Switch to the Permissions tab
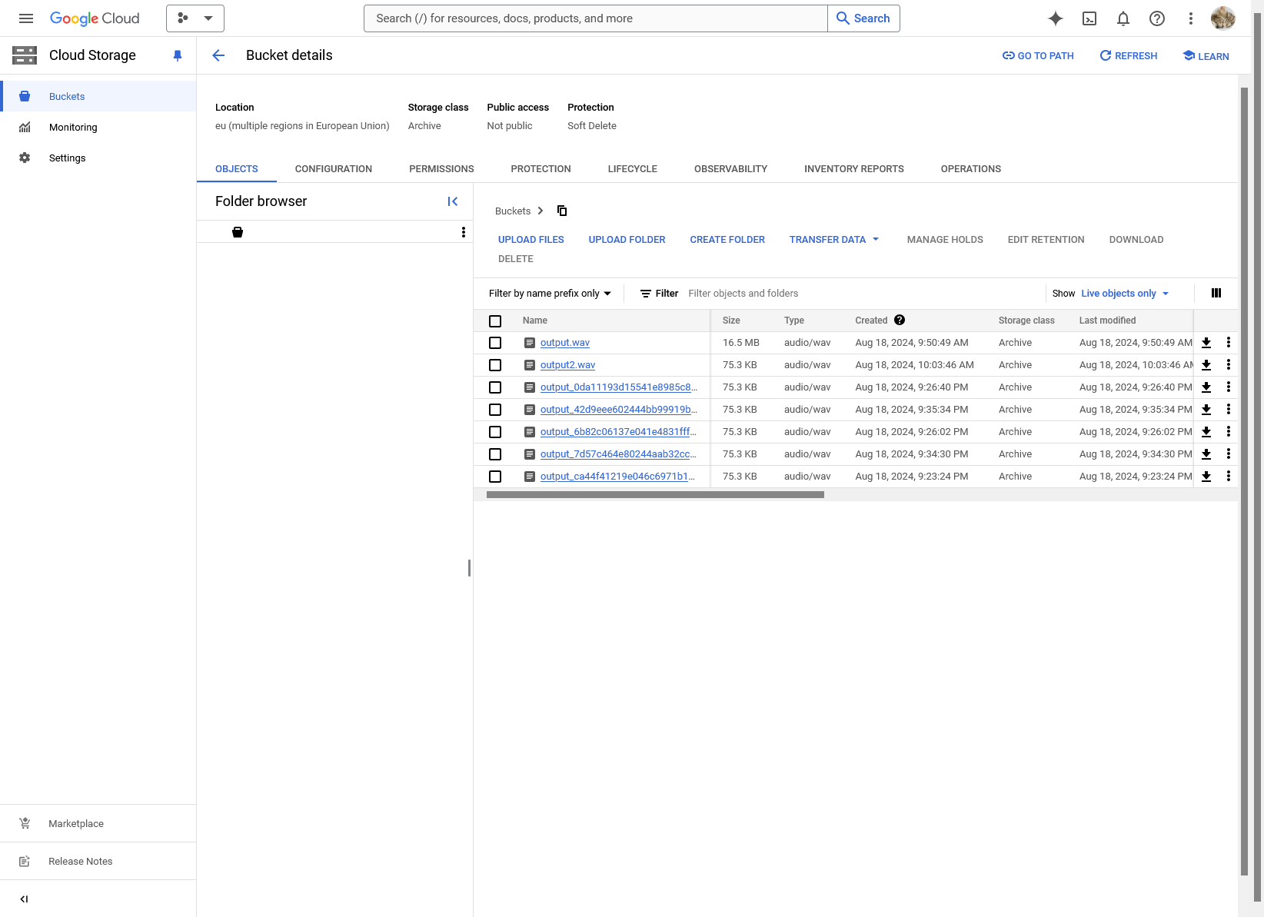 click(441, 169)
